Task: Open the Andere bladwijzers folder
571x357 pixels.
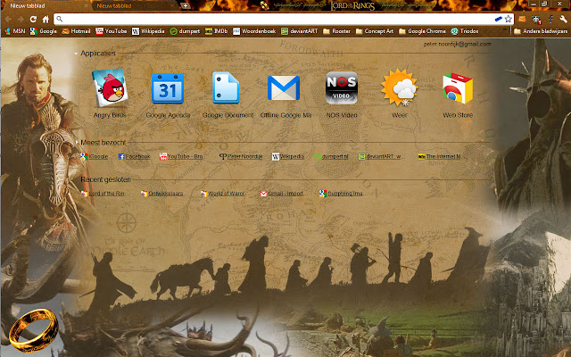Action: 542,31
